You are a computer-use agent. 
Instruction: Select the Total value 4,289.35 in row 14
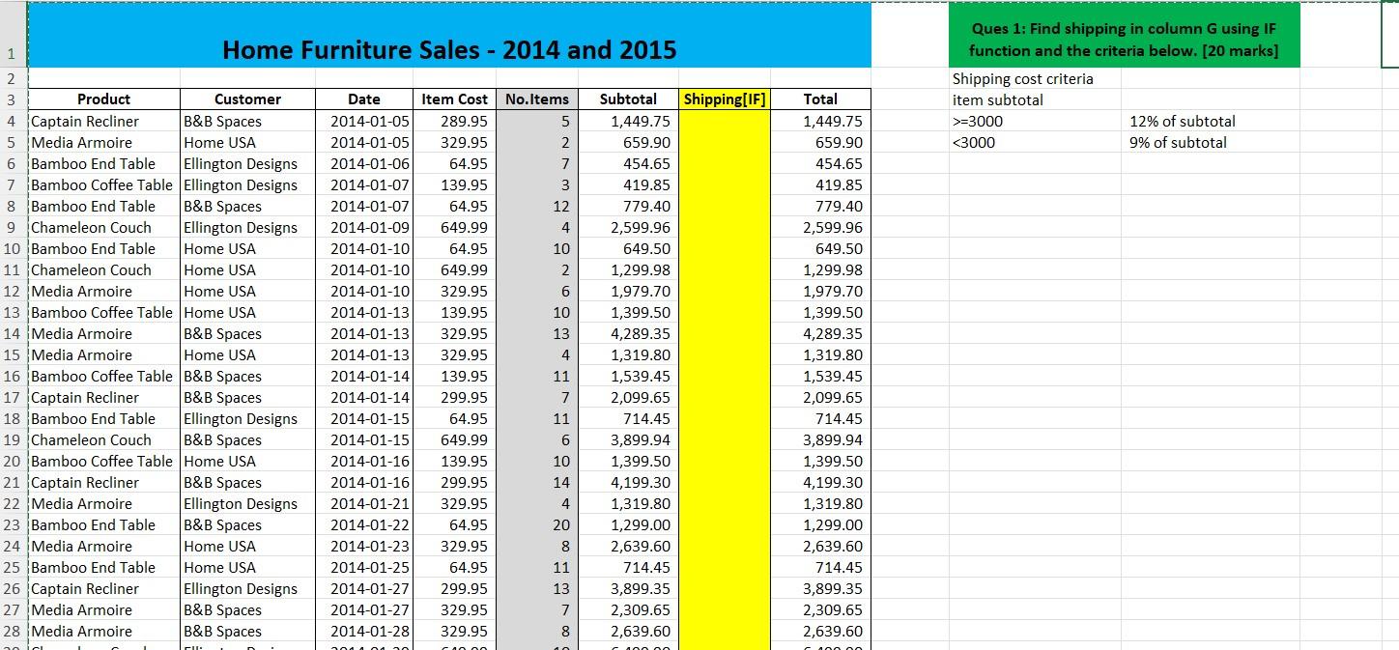click(819, 333)
